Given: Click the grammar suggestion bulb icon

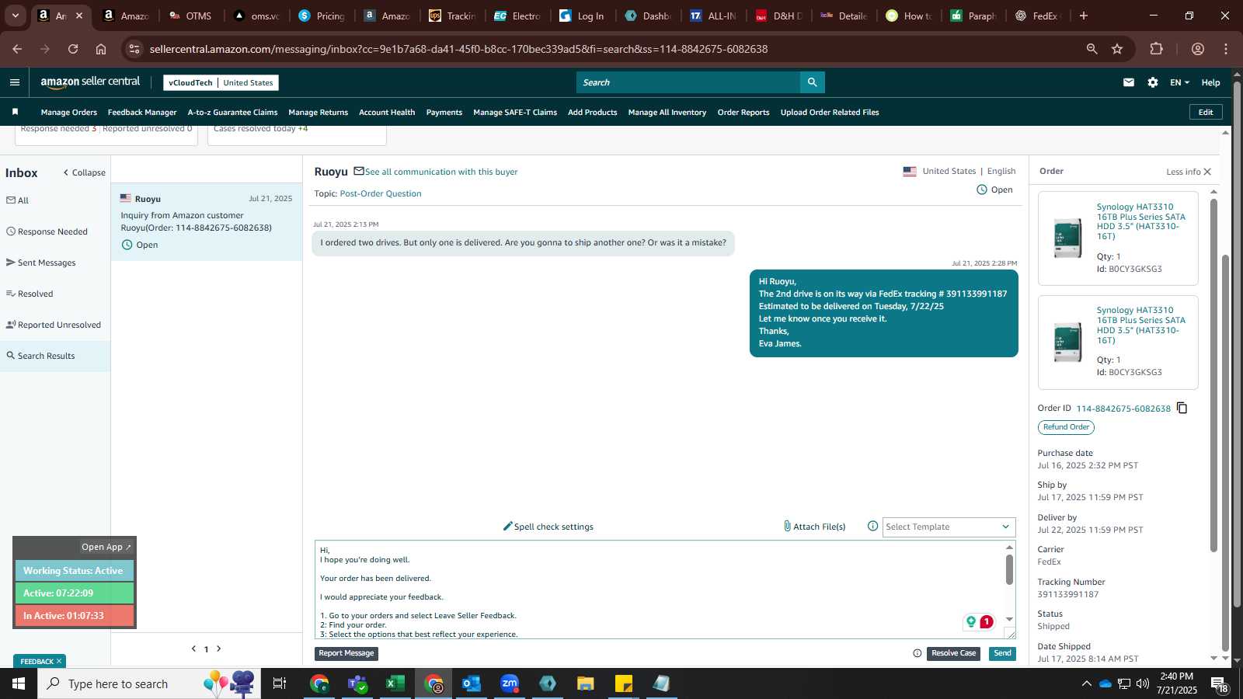Looking at the screenshot, I should [x=971, y=621].
